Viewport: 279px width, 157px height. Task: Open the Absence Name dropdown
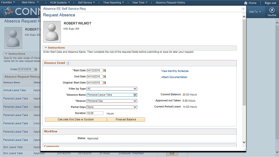(x=112, y=95)
